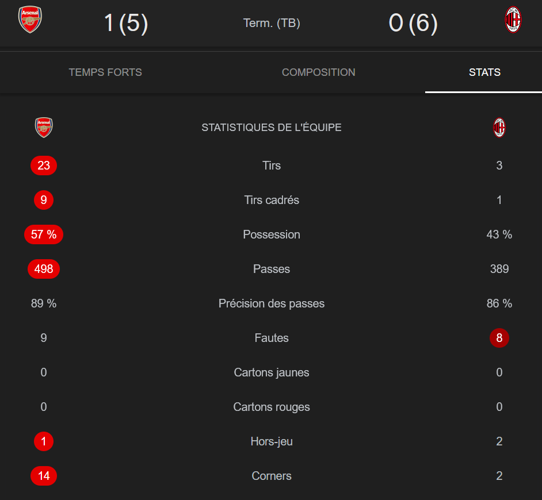
Task: Click the red 1 offside badge
Action: (x=44, y=441)
